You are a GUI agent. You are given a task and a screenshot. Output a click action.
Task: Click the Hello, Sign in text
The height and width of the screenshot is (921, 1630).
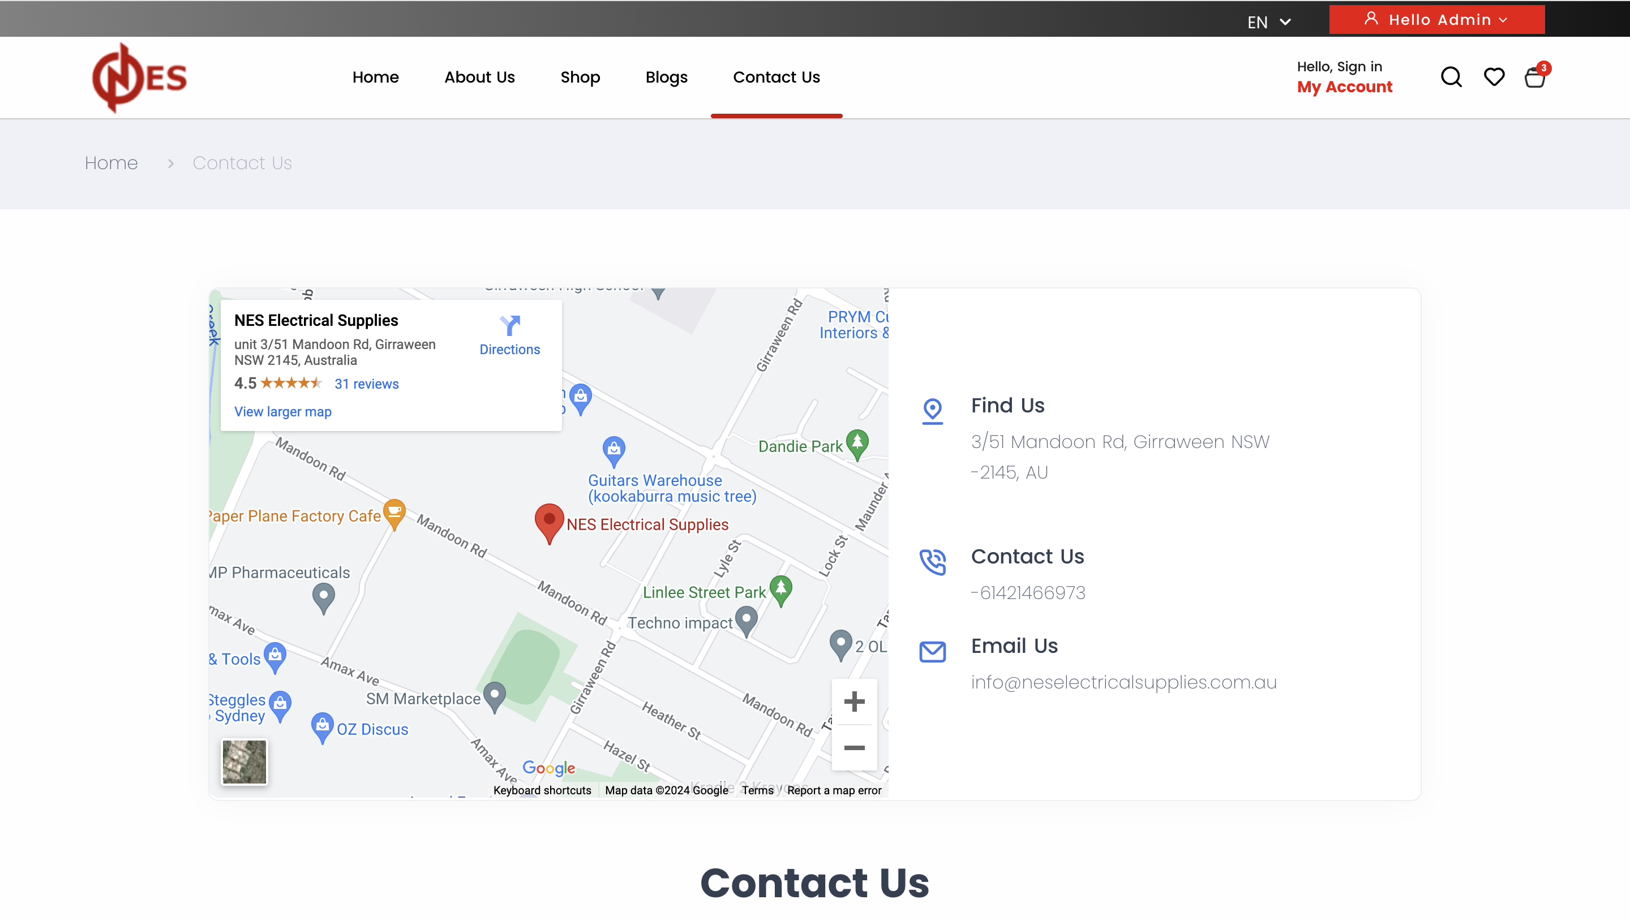(x=1340, y=66)
